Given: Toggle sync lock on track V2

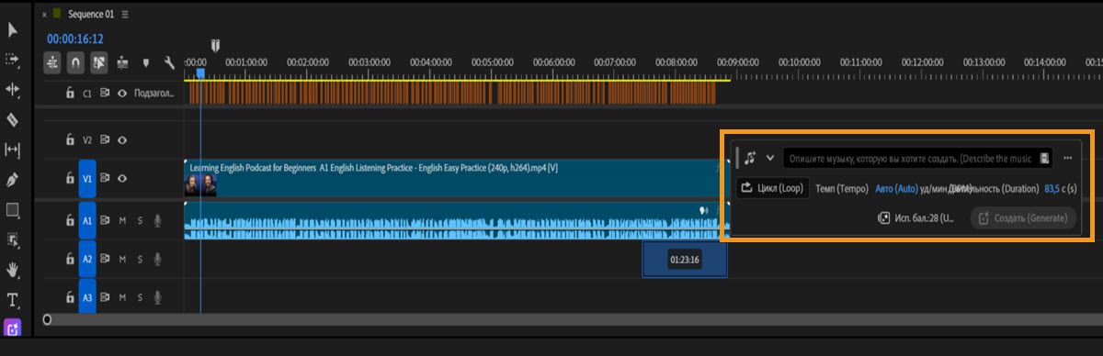Looking at the screenshot, I should click(x=105, y=140).
